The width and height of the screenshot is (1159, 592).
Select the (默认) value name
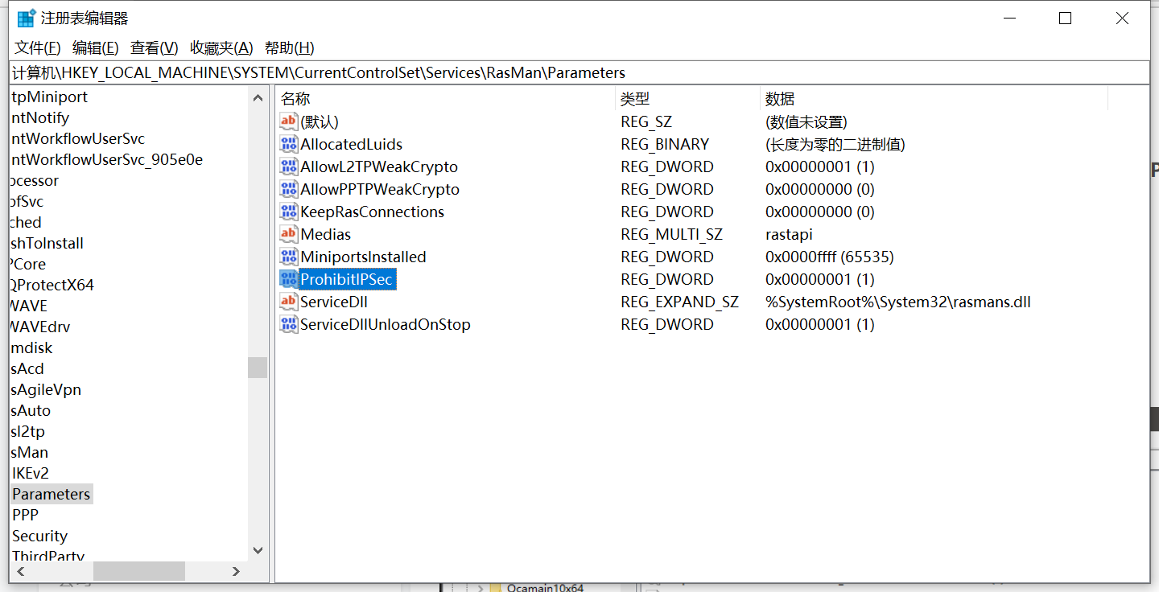320,121
